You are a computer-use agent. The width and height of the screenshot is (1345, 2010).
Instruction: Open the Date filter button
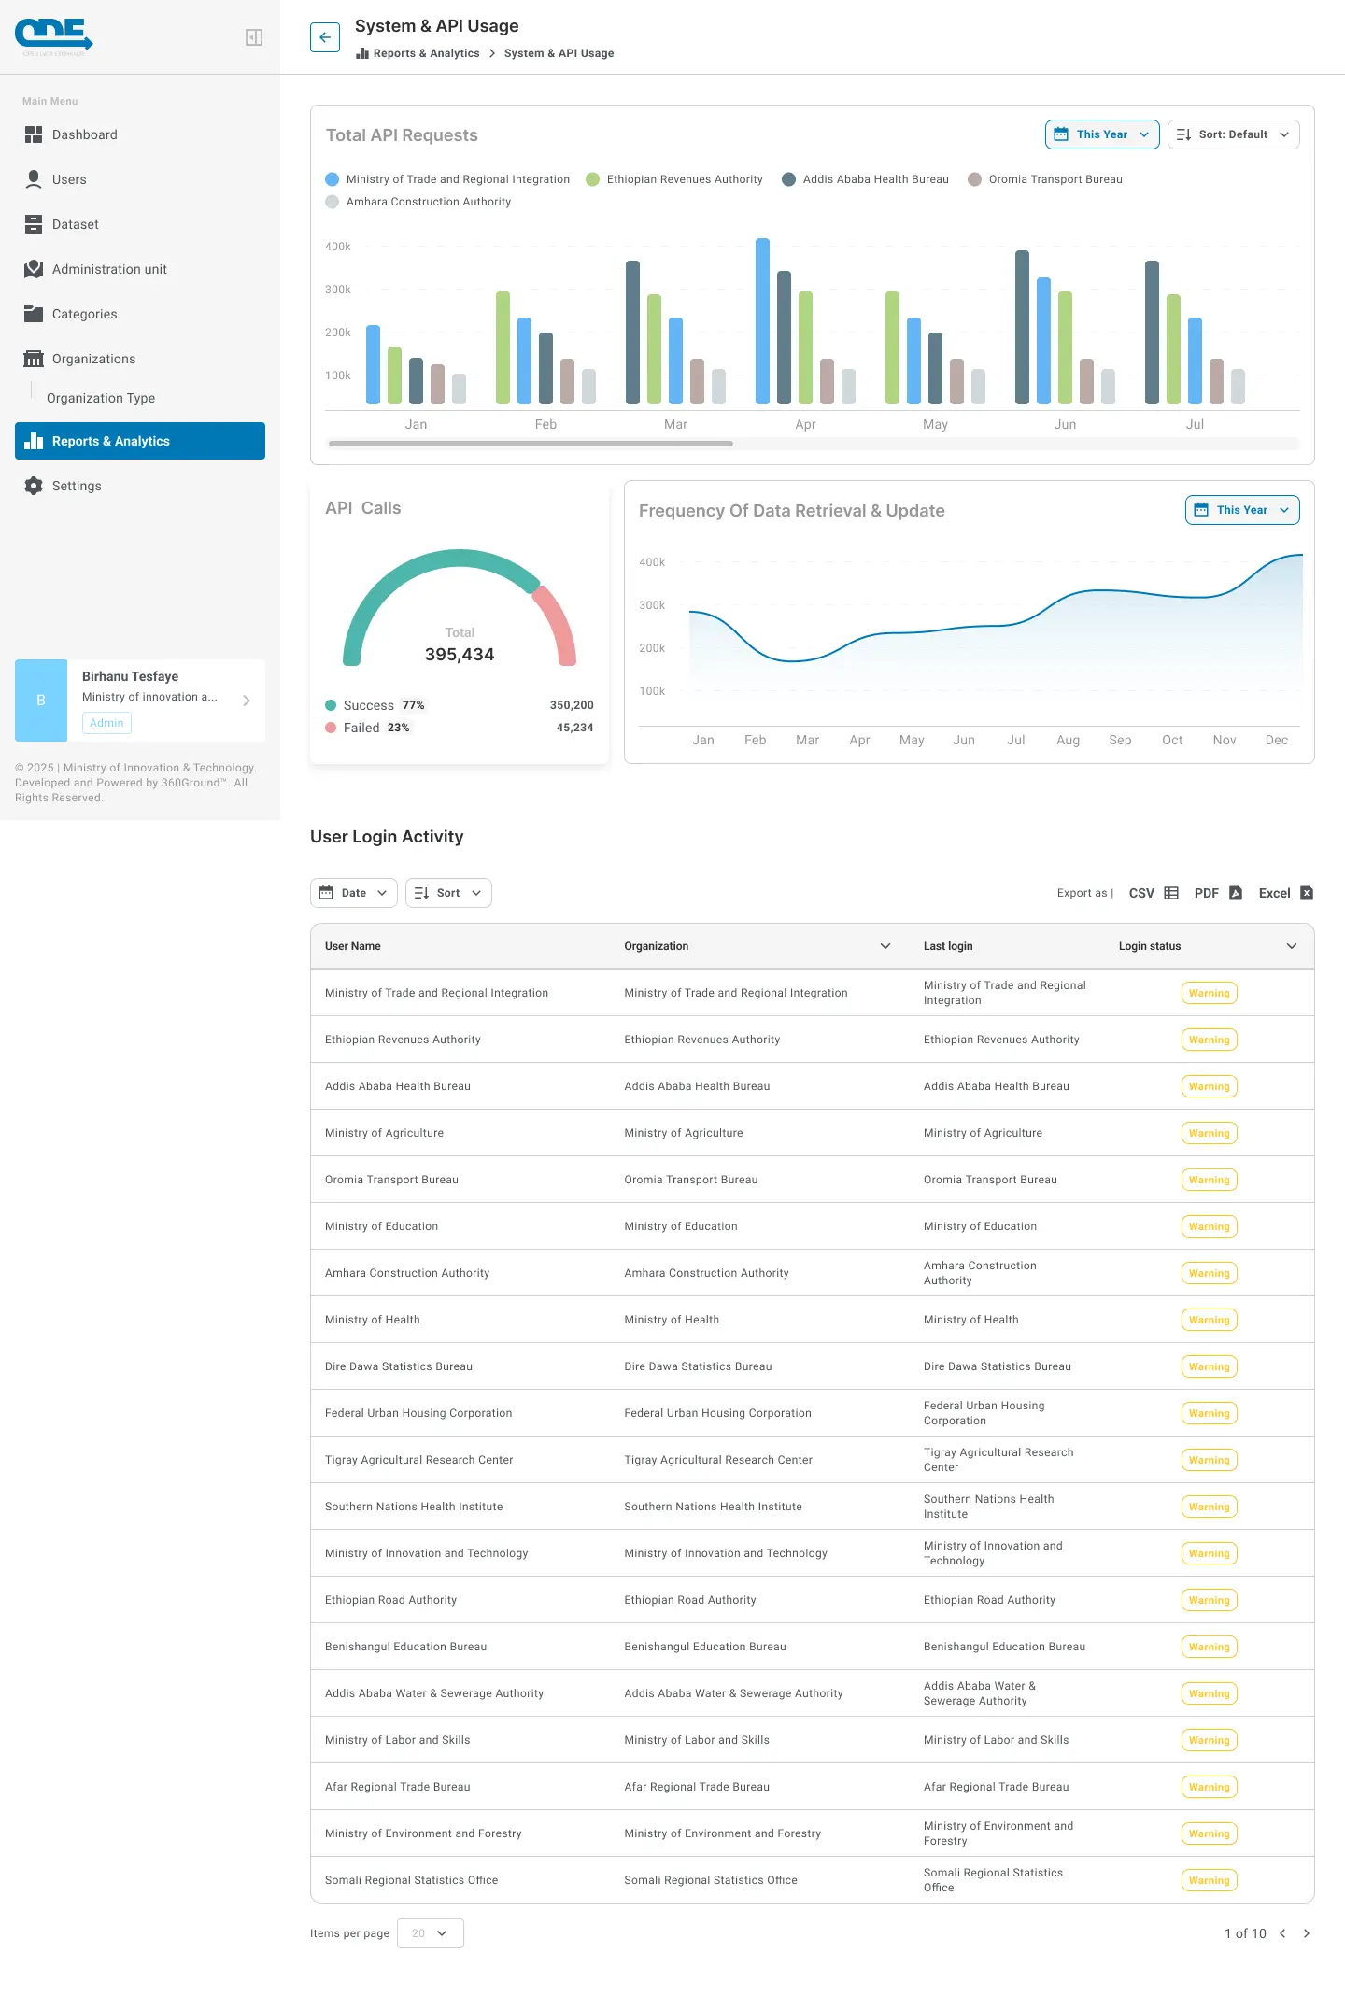coord(353,893)
